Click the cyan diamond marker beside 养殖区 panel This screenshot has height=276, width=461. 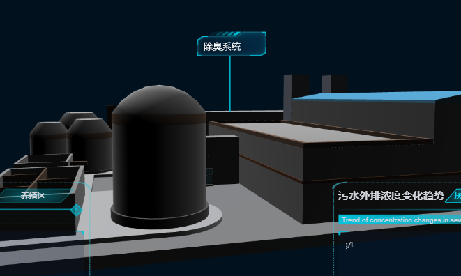tap(77, 210)
